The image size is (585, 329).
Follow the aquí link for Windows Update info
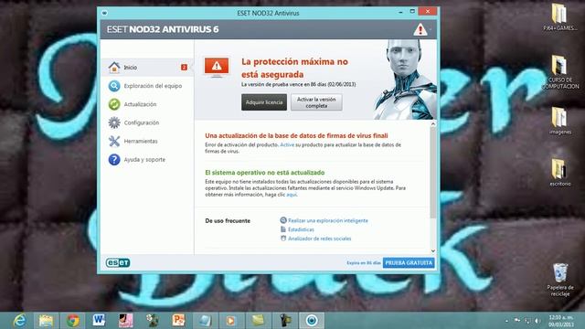coord(292,195)
